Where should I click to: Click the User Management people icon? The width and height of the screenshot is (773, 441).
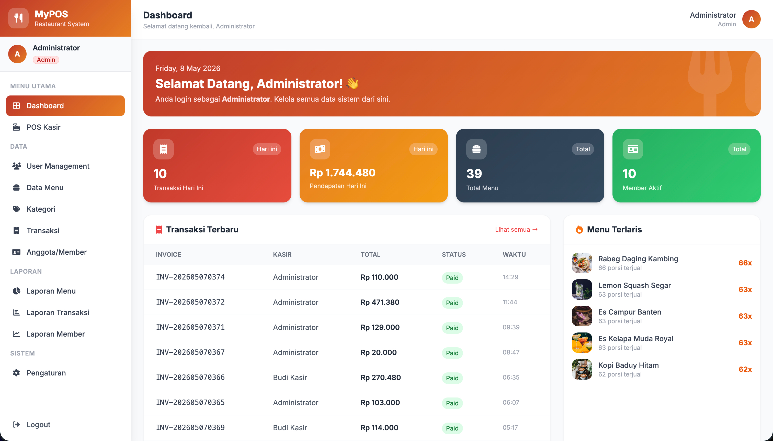tap(16, 166)
